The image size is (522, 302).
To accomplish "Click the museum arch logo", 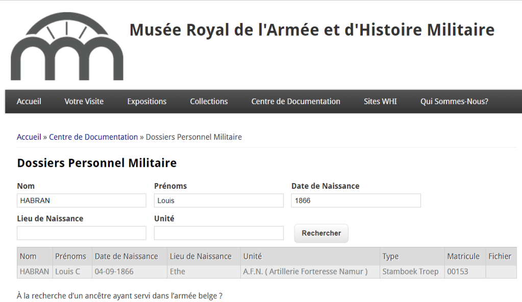I will pos(67,47).
